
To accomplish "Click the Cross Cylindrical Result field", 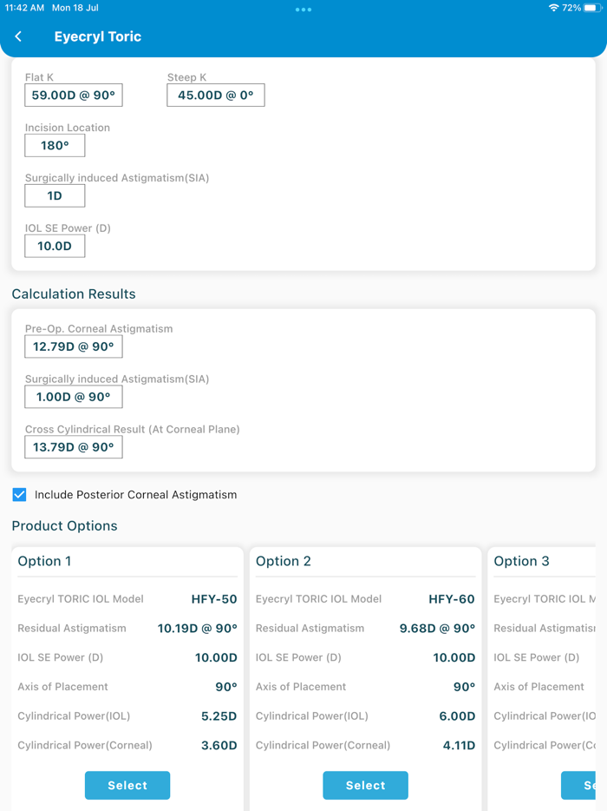I will tap(73, 447).
